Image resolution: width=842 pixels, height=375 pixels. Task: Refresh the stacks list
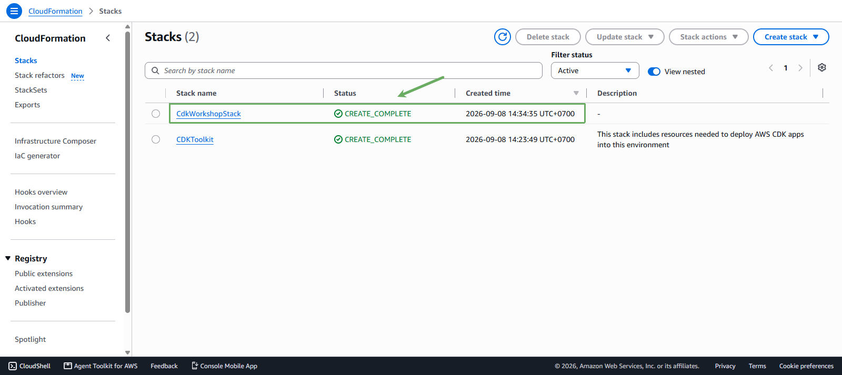(x=503, y=37)
